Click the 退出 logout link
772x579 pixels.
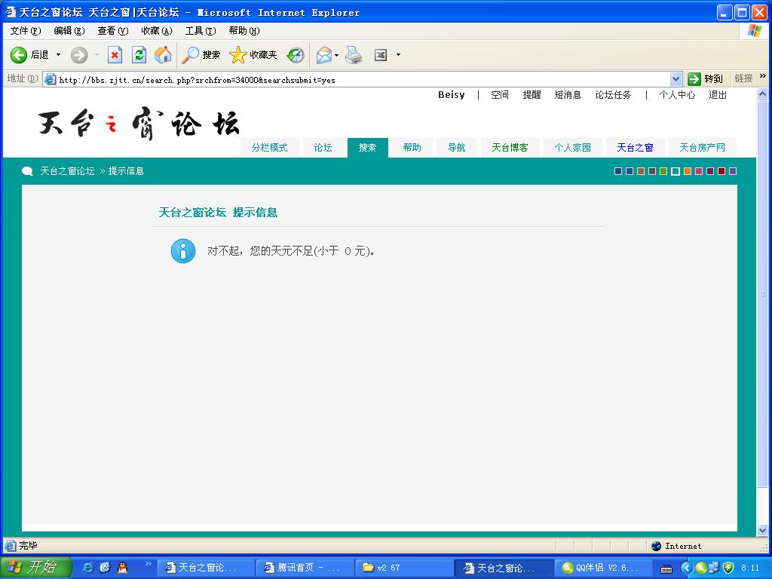718,95
